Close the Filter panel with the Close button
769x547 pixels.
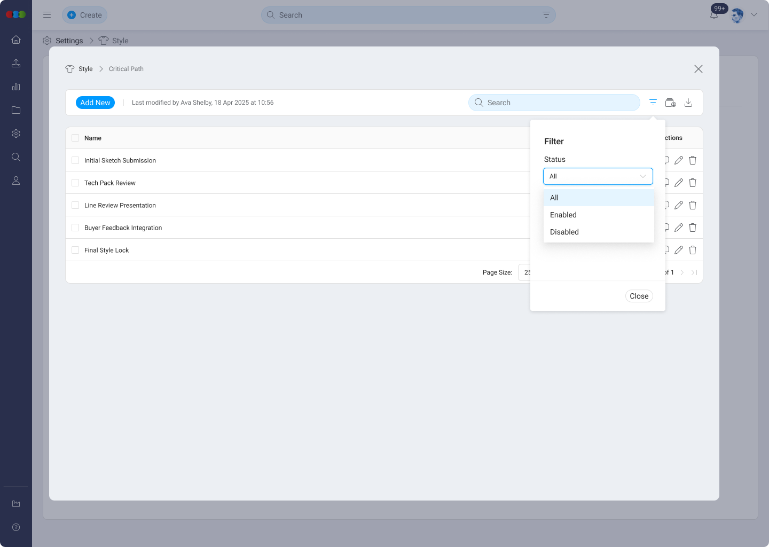[x=639, y=295]
